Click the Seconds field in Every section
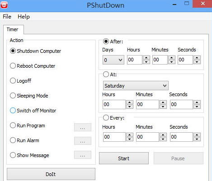This screenshot has width=212, height=181. click(181, 137)
